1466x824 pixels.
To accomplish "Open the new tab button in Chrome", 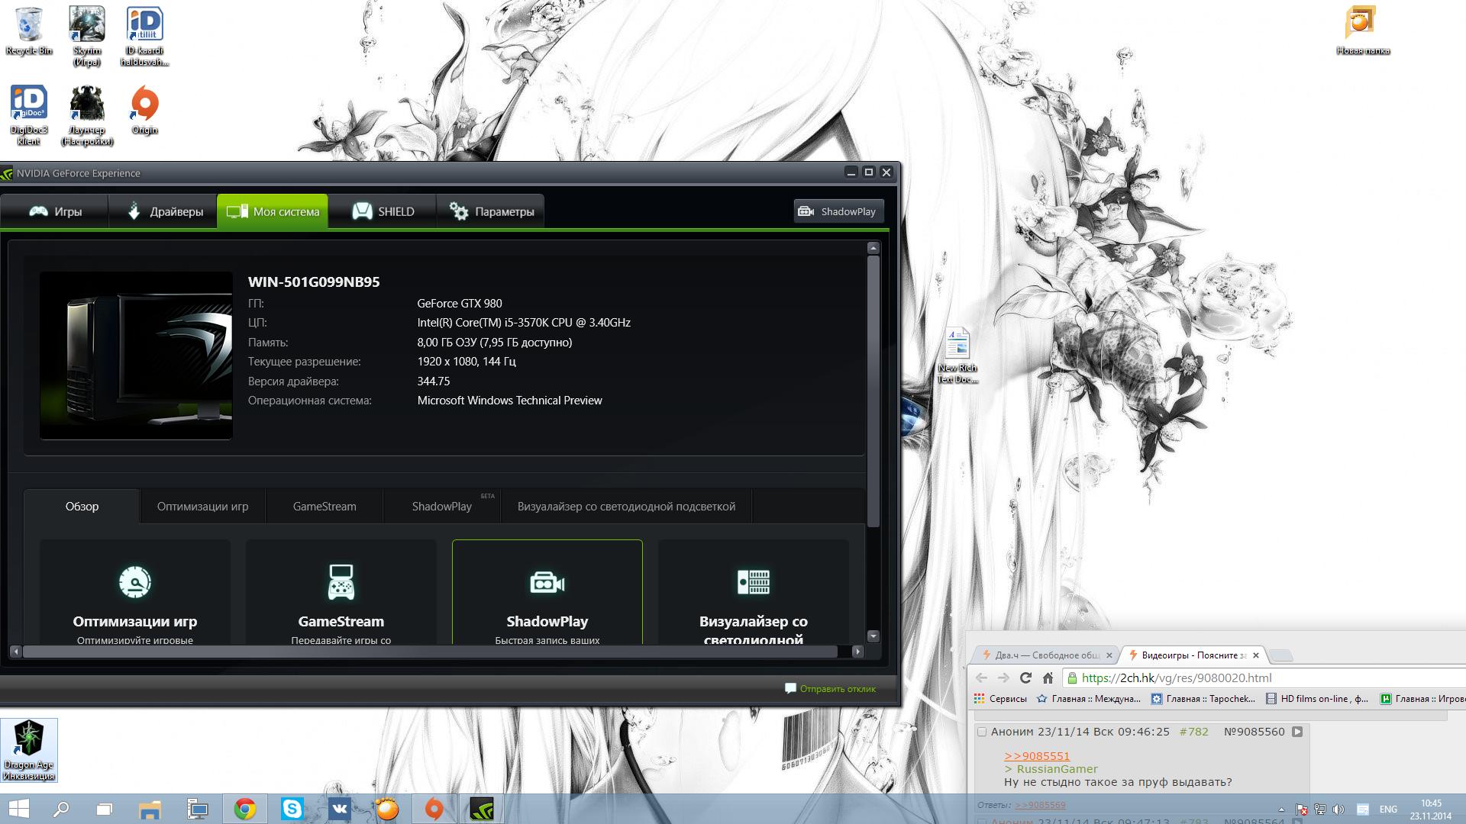I will click(1281, 655).
